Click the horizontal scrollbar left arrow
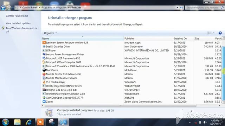The width and height of the screenshot is (225, 126). click(43, 106)
